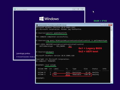The image size is (120, 90).
Task: Minimize the Windows telepítő window
Action: [x=74, y=9]
